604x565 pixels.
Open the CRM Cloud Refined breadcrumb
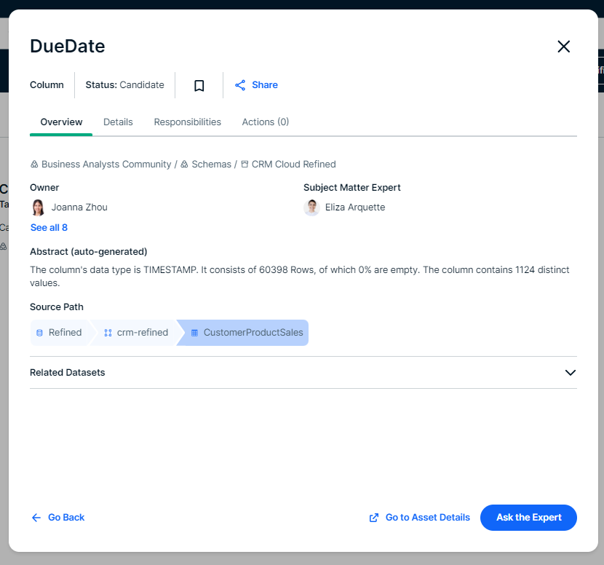(293, 165)
